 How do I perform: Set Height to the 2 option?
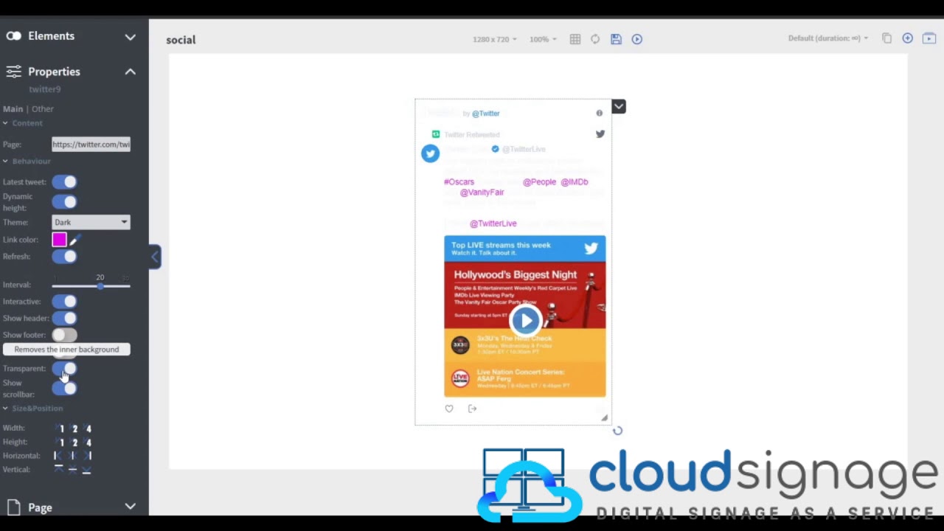(x=74, y=442)
